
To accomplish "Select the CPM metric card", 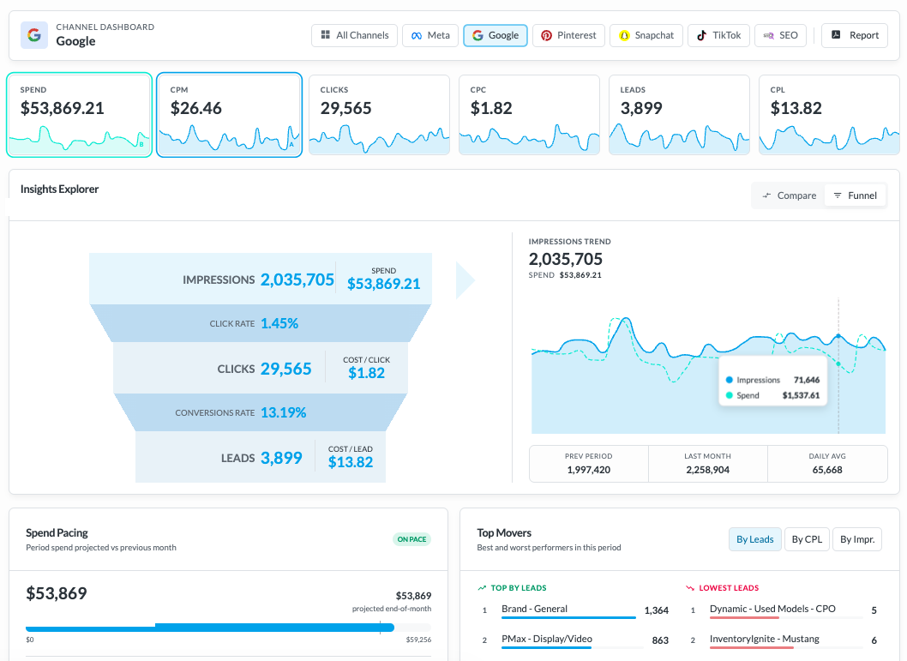I will click(x=229, y=115).
